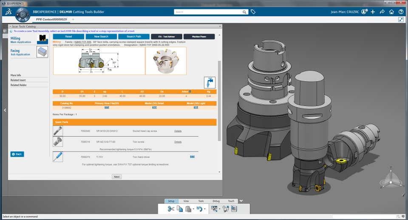Open Paste options dropdown arrow
Image resolution: width=408 pixels, height=220 pixels.
(193, 209)
